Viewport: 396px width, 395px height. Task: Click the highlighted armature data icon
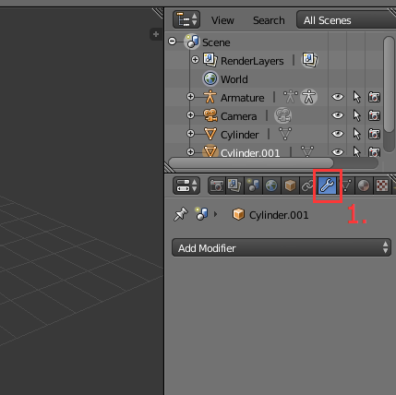click(x=308, y=97)
